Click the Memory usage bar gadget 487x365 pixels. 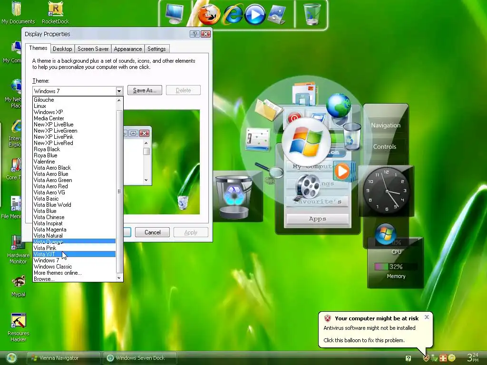click(x=395, y=267)
